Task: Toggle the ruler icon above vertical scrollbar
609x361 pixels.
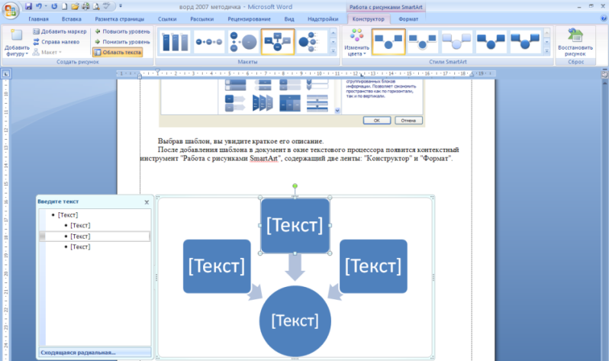Action: 604,74
